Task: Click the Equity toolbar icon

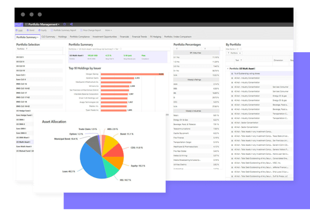Action: 43,31
